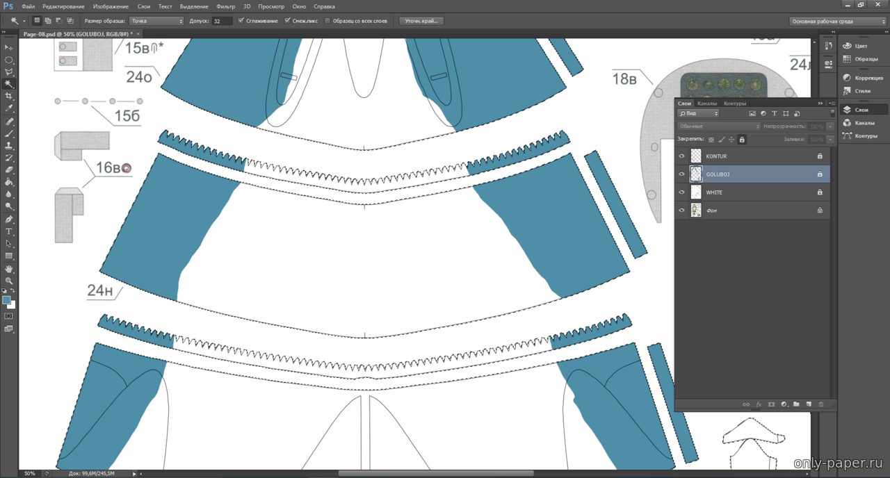Open the layer styles fx menu

click(x=759, y=404)
